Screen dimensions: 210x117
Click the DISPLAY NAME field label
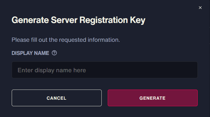30,53
